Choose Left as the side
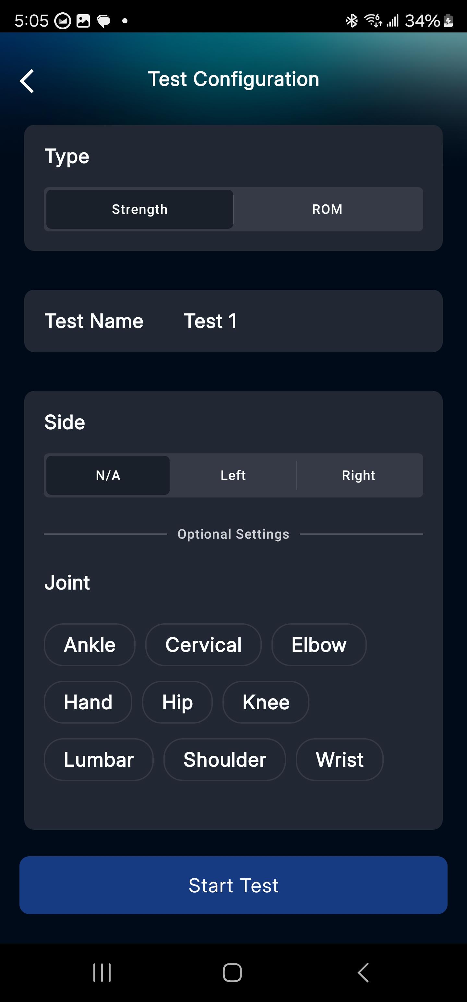The width and height of the screenshot is (467, 1002). pyautogui.click(x=233, y=475)
